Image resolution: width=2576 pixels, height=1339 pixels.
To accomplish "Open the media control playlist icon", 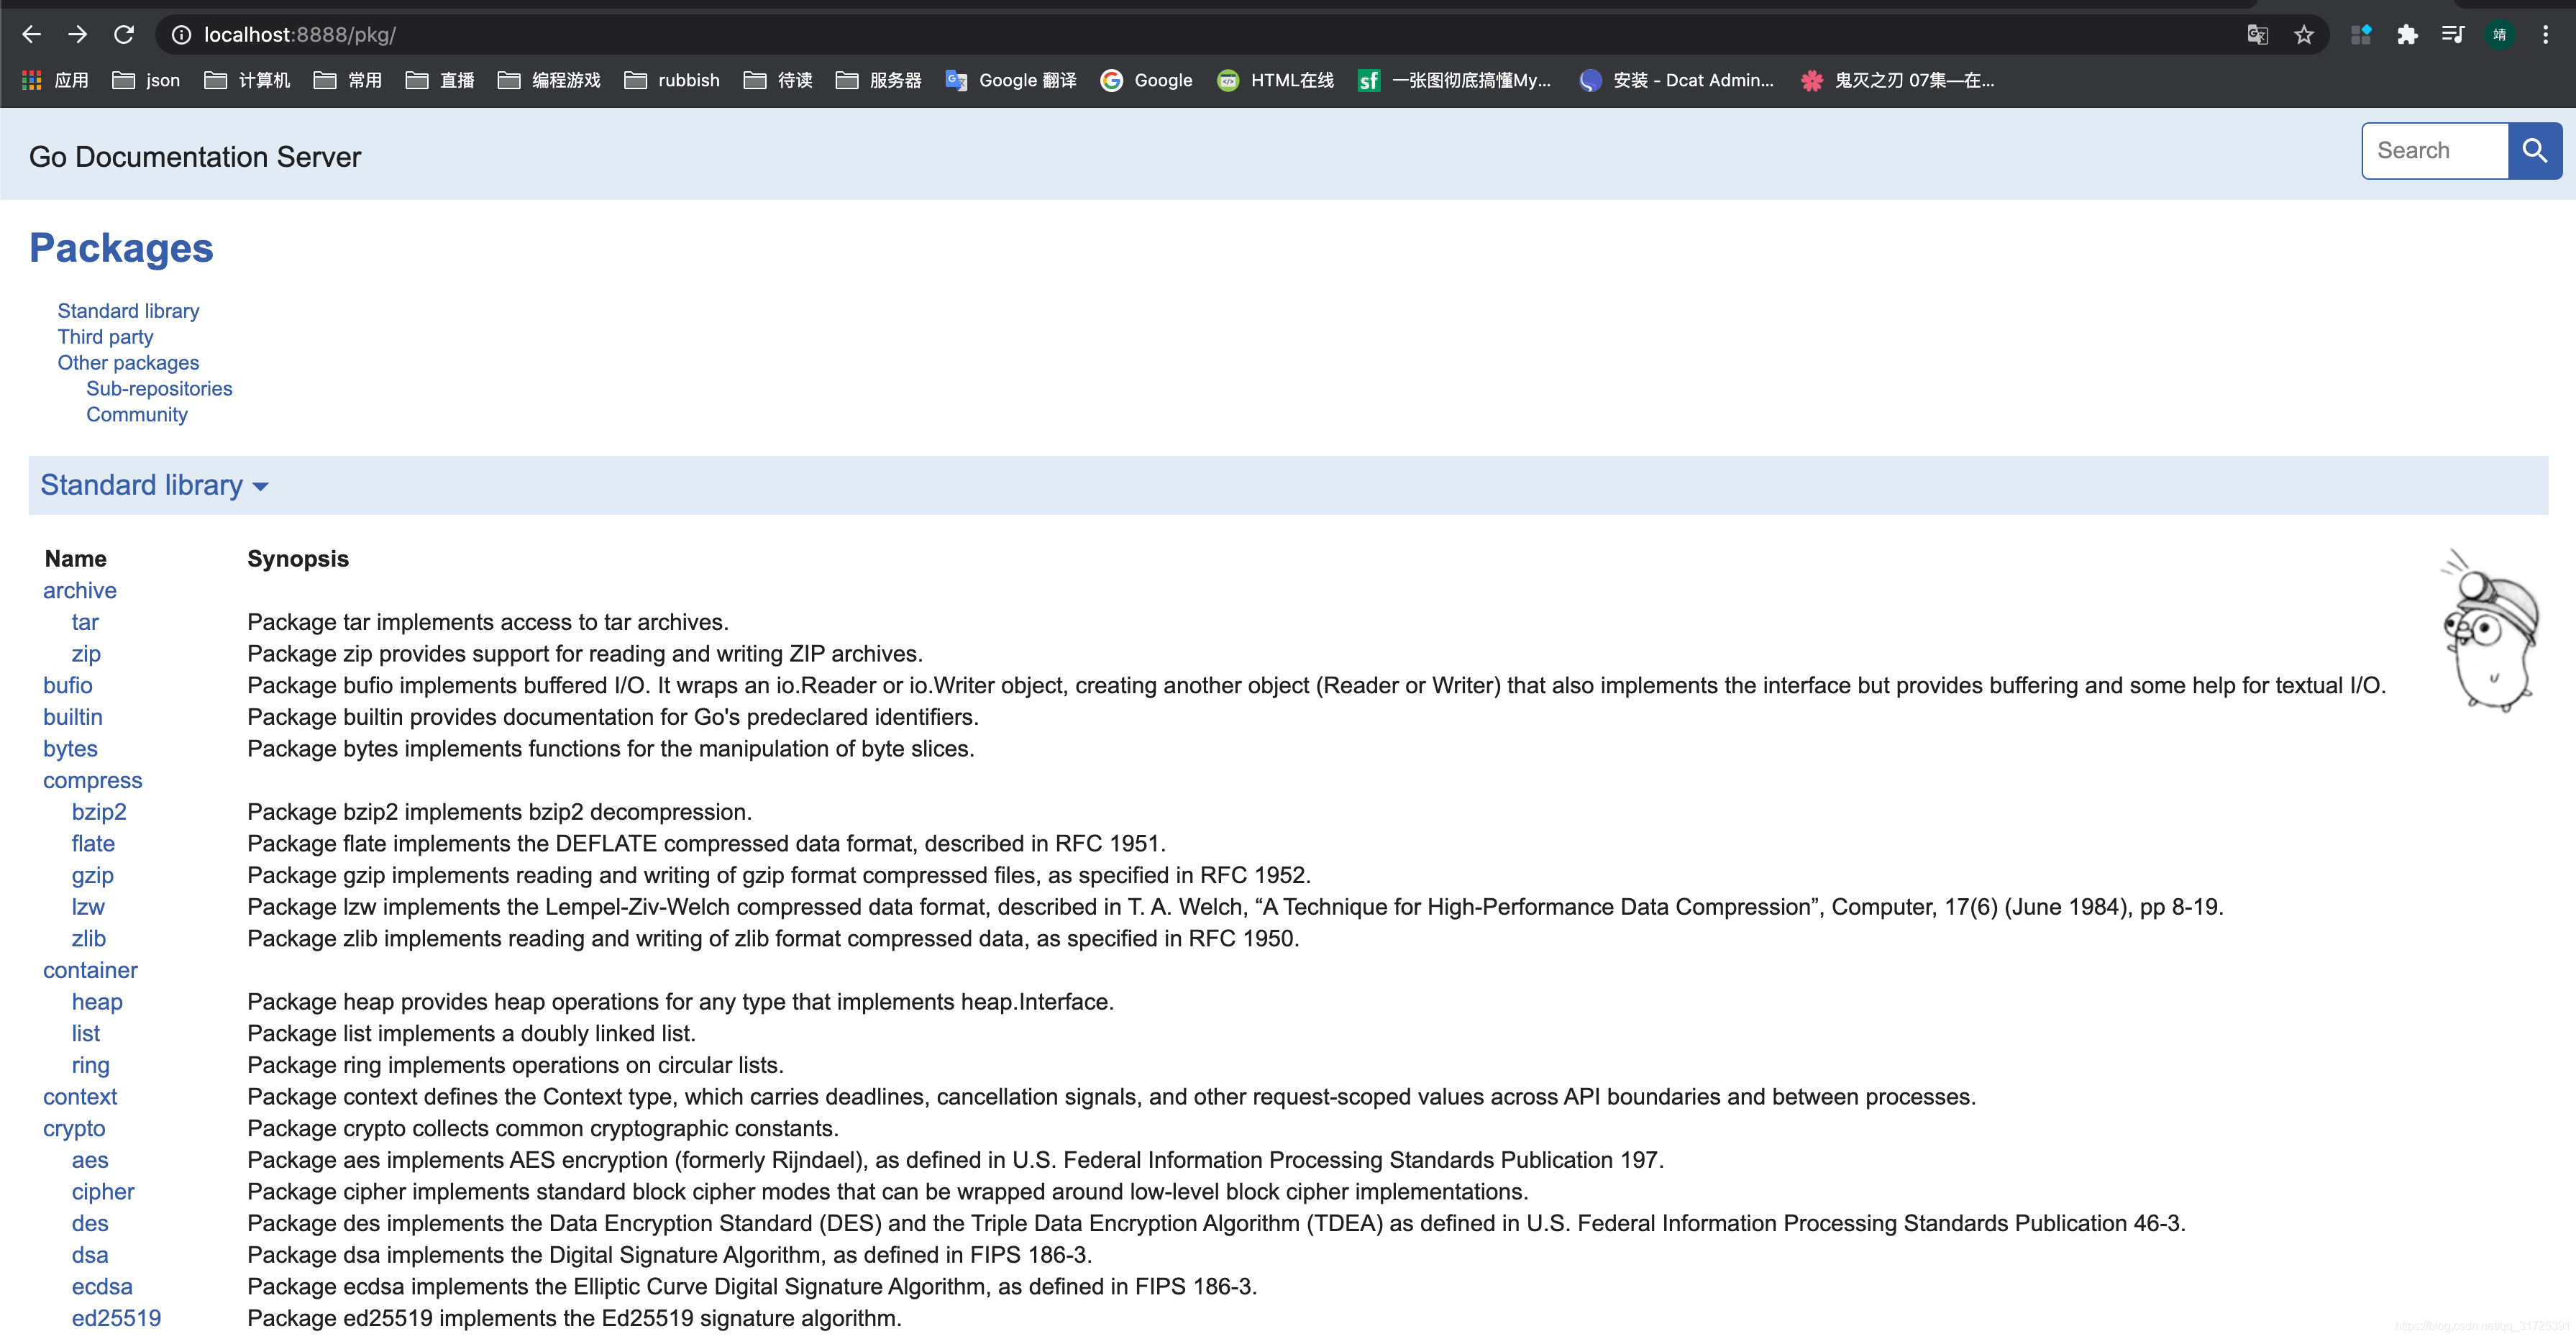I will (x=2452, y=35).
